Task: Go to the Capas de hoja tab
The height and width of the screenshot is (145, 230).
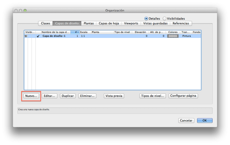Action: (x=109, y=23)
